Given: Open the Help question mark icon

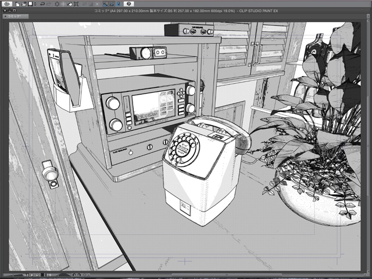Looking at the screenshot, I should [128, 3].
